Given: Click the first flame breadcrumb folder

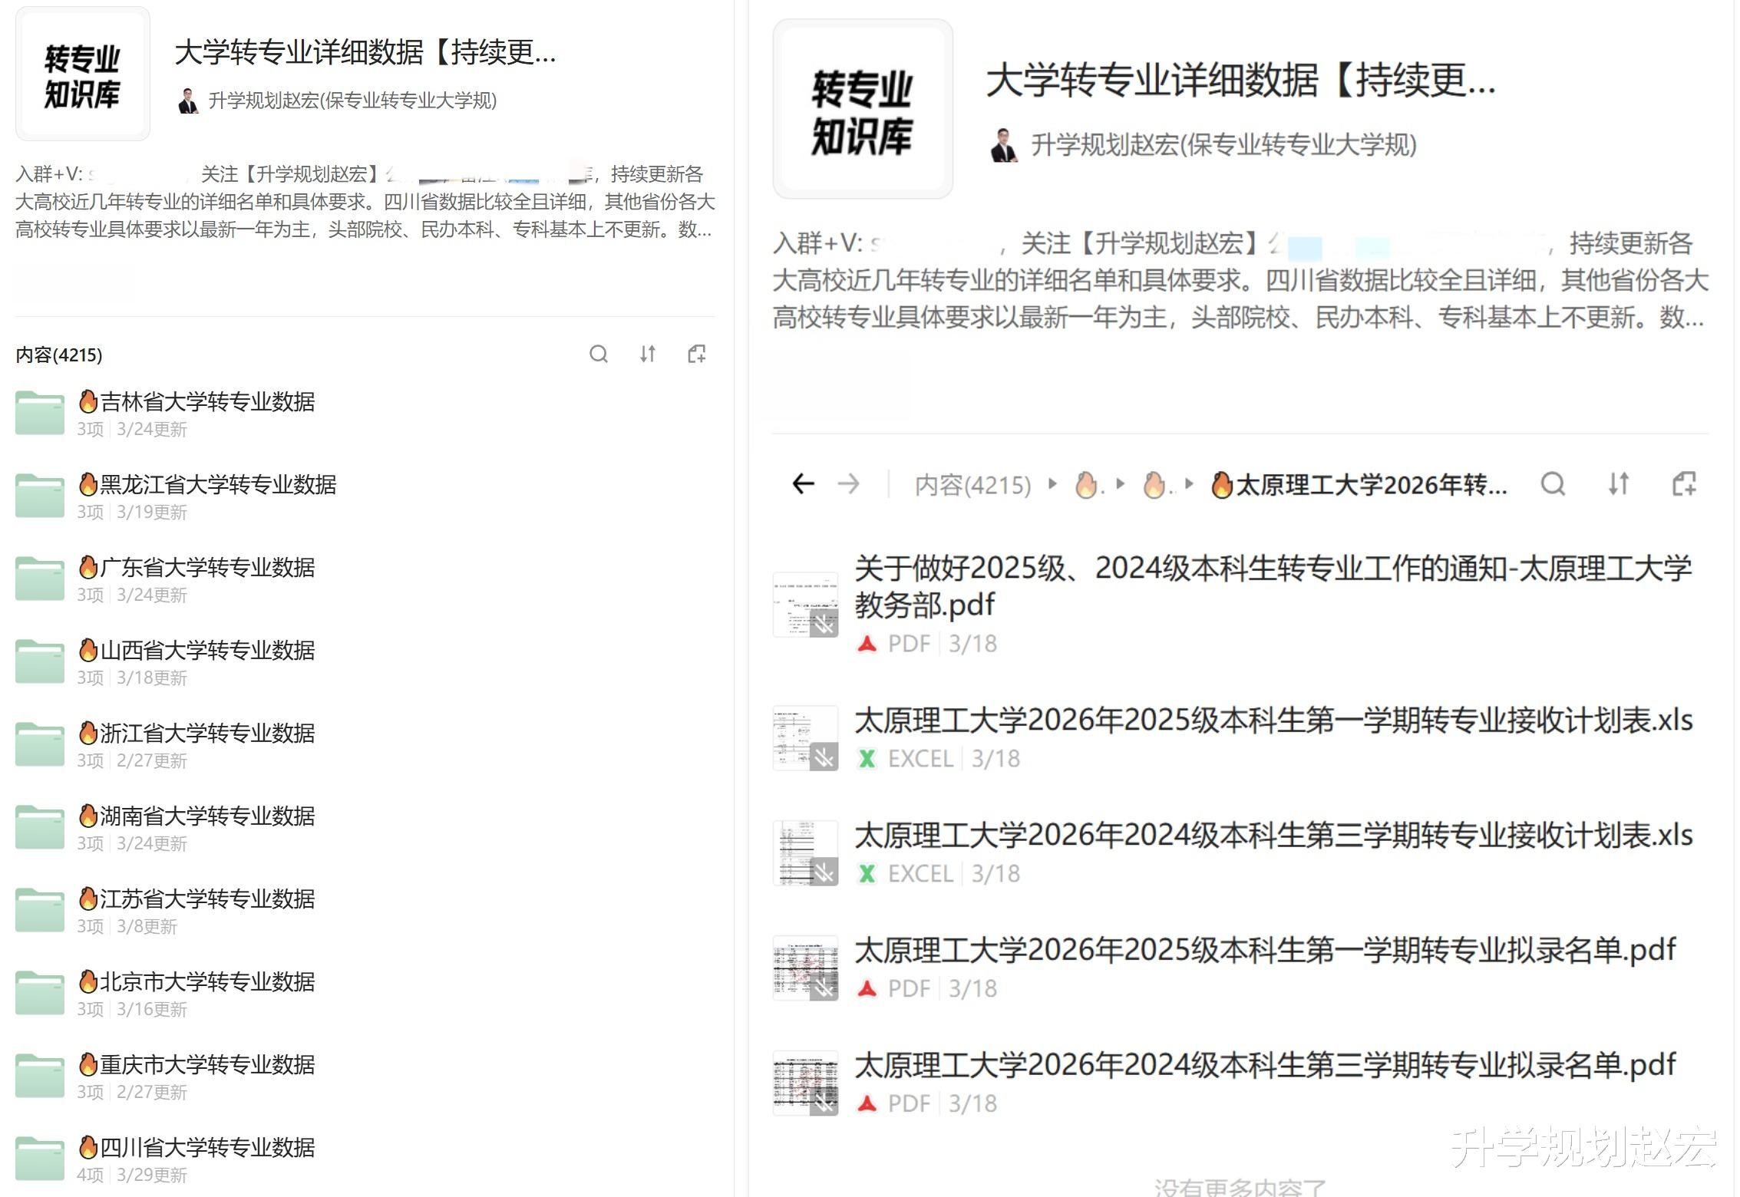Looking at the screenshot, I should tap(1087, 485).
